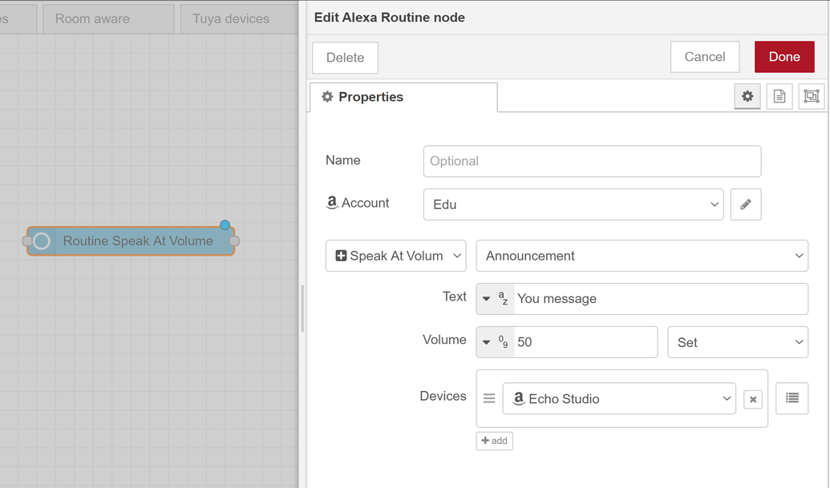This screenshot has height=488, width=830.
Task: Add another device with the add button
Action: 494,440
